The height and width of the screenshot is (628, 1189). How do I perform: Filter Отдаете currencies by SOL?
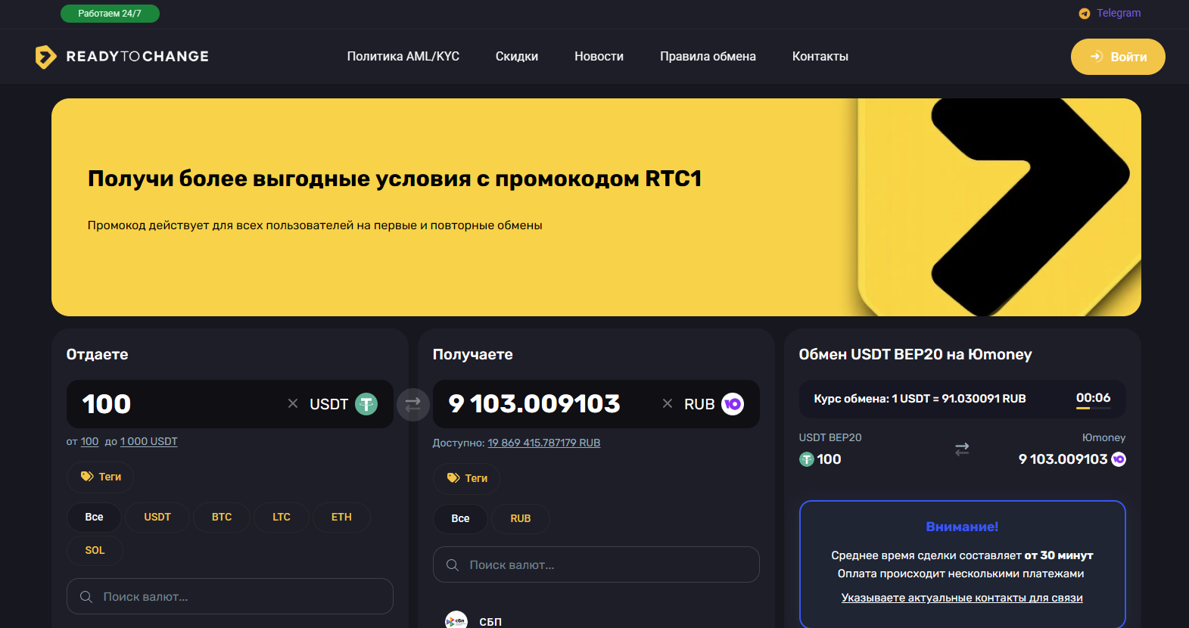tap(95, 551)
